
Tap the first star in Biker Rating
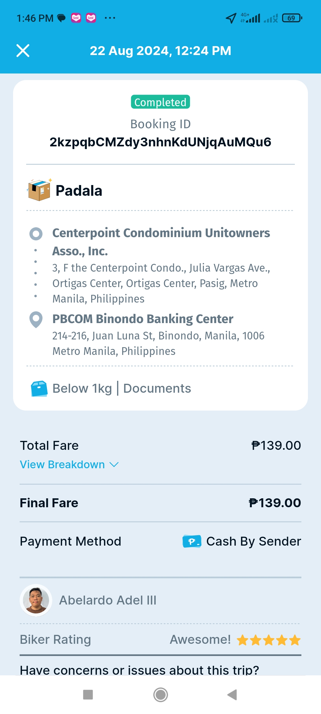pos(243,640)
